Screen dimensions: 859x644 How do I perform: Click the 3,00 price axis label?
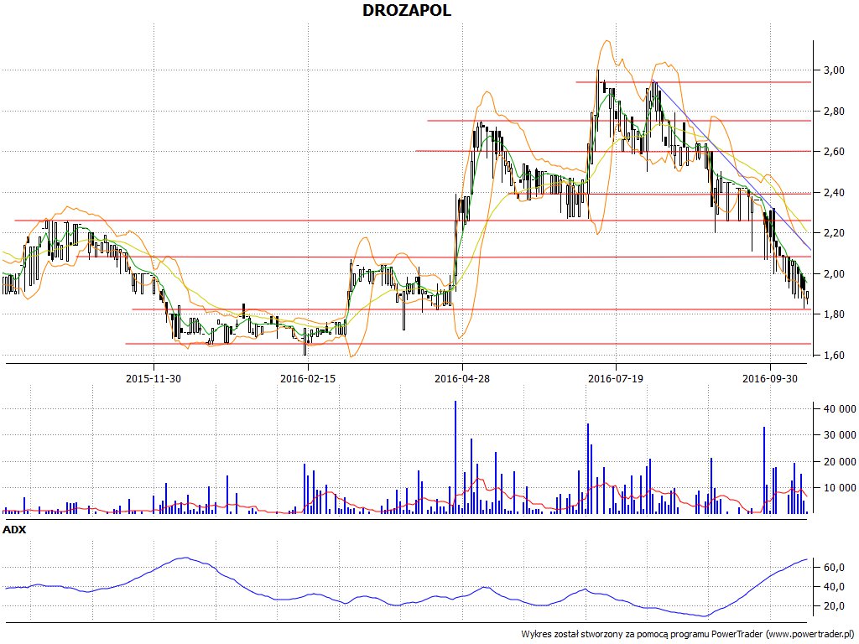(833, 70)
